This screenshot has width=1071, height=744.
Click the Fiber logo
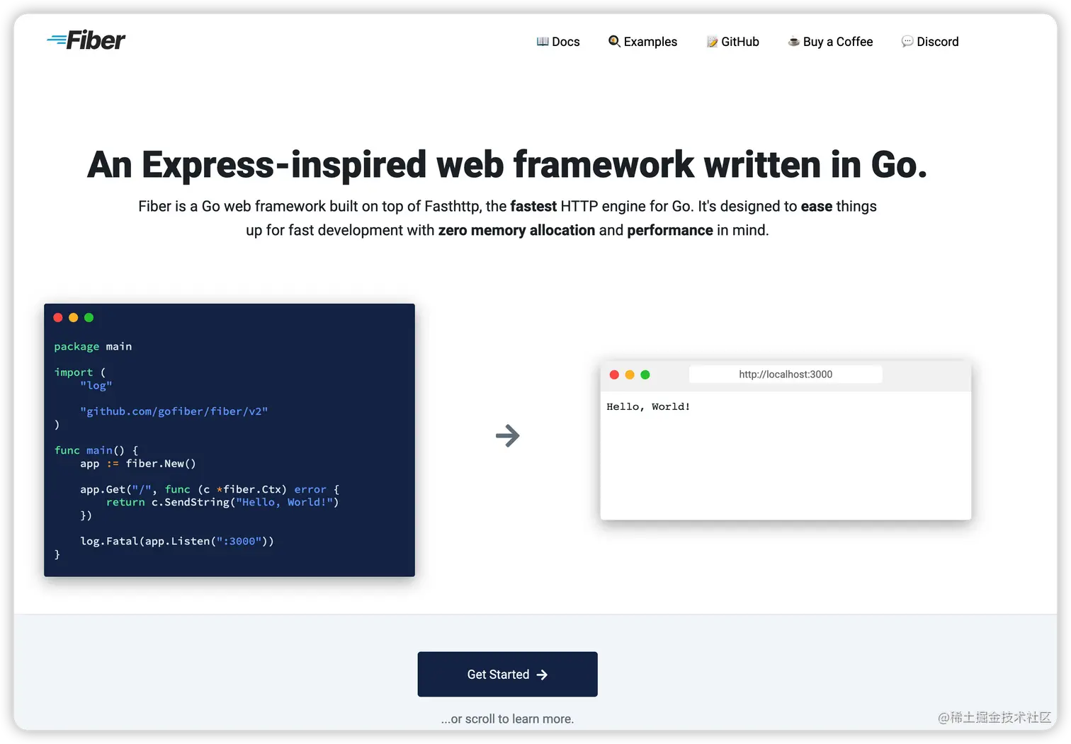[86, 40]
